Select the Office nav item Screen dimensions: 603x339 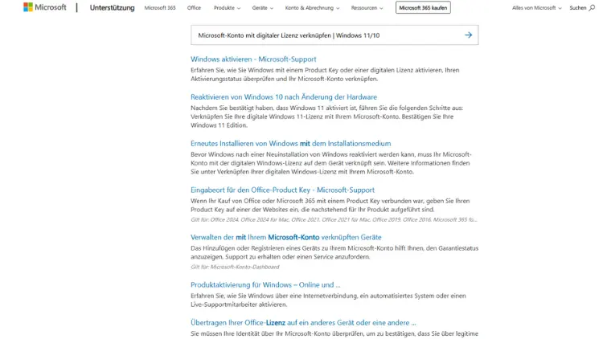(x=194, y=8)
